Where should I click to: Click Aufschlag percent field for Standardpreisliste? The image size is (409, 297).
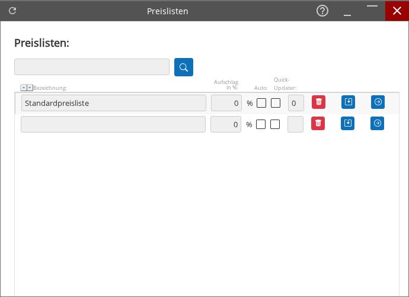(226, 103)
